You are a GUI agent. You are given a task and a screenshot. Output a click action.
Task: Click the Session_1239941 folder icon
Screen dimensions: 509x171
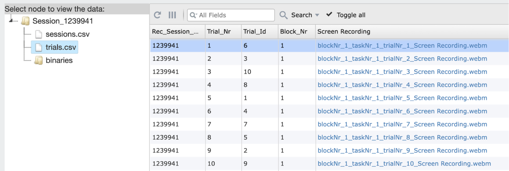tap(25, 21)
